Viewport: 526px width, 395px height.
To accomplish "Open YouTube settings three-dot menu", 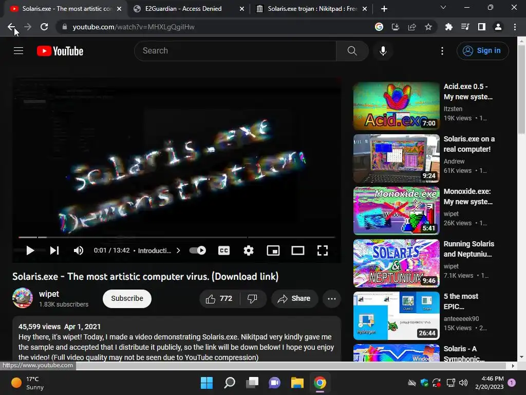I will click(x=442, y=51).
